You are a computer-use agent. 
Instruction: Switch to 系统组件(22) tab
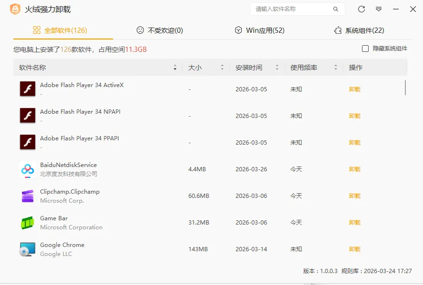[359, 30]
